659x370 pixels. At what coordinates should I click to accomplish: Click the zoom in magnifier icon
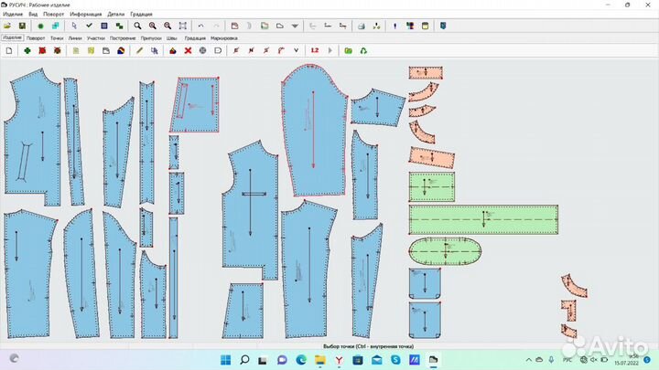click(153, 26)
